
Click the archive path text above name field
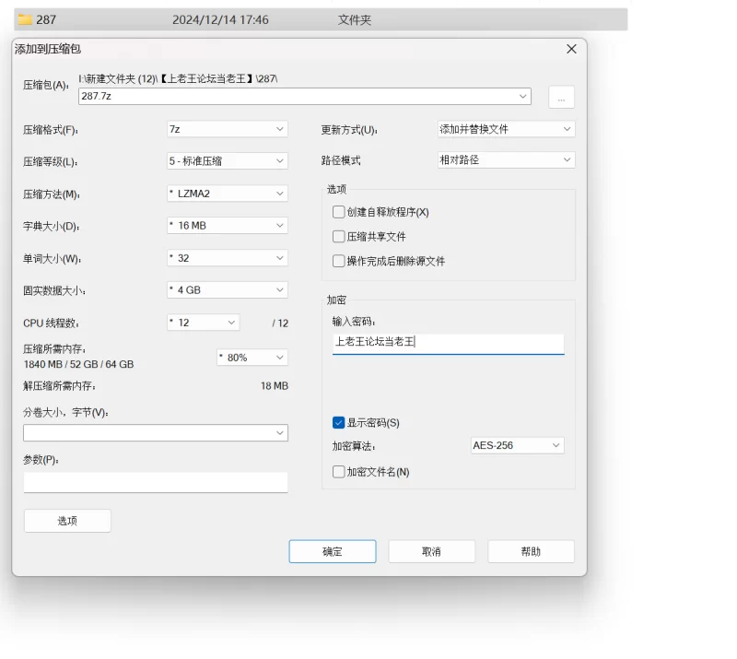(178, 78)
